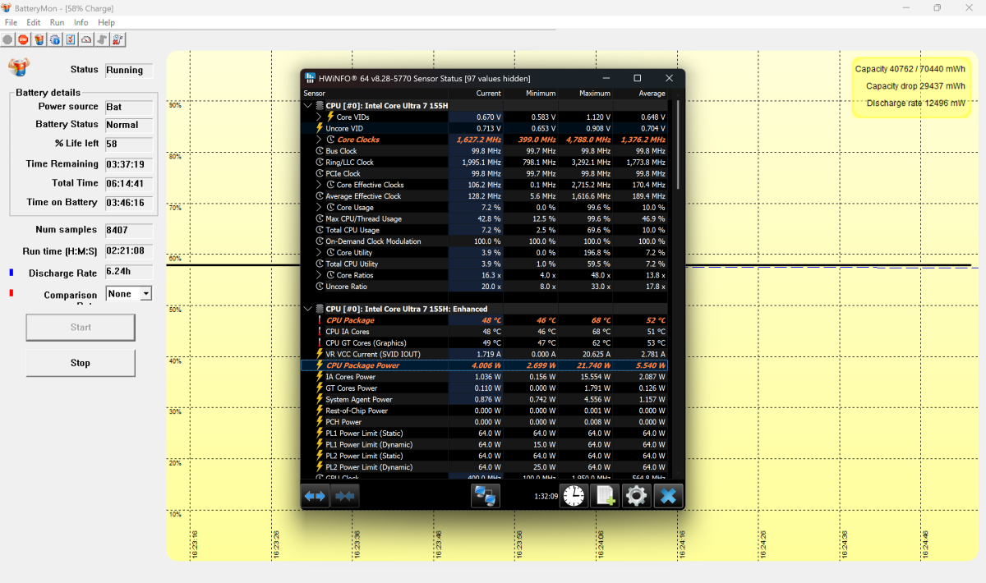Click the Discharge rate 12496 mW readout

[x=916, y=103]
